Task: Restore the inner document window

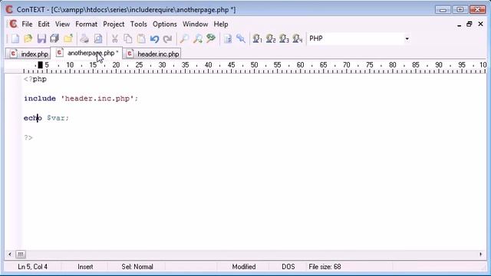Action: (x=469, y=24)
